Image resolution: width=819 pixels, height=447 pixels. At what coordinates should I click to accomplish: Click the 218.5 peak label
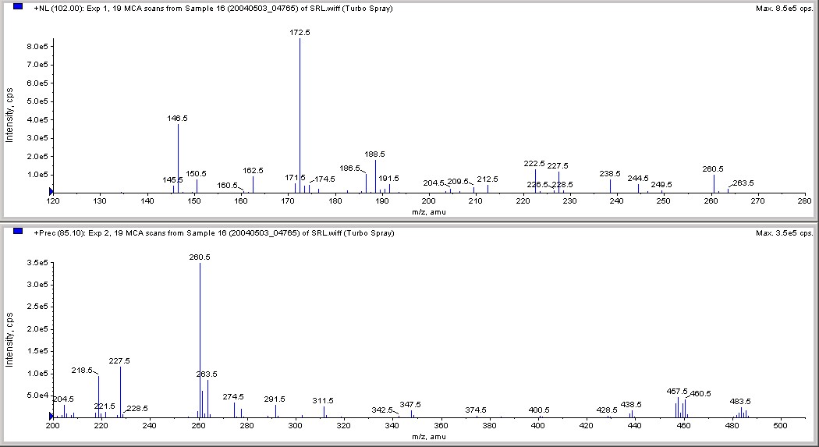pos(82,371)
